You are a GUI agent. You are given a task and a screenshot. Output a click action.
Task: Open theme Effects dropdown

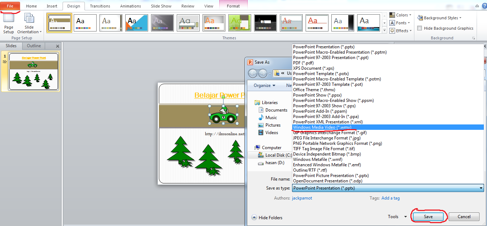pos(400,31)
